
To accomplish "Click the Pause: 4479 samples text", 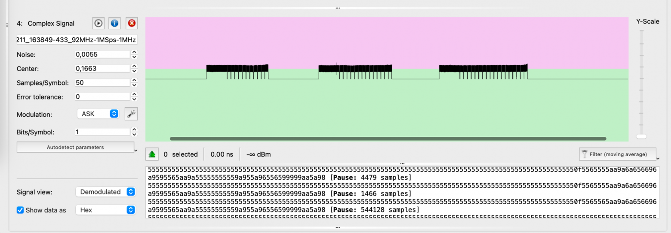I will click(x=371, y=178).
